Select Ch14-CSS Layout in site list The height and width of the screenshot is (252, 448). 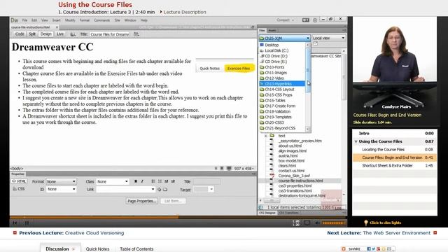(279, 89)
